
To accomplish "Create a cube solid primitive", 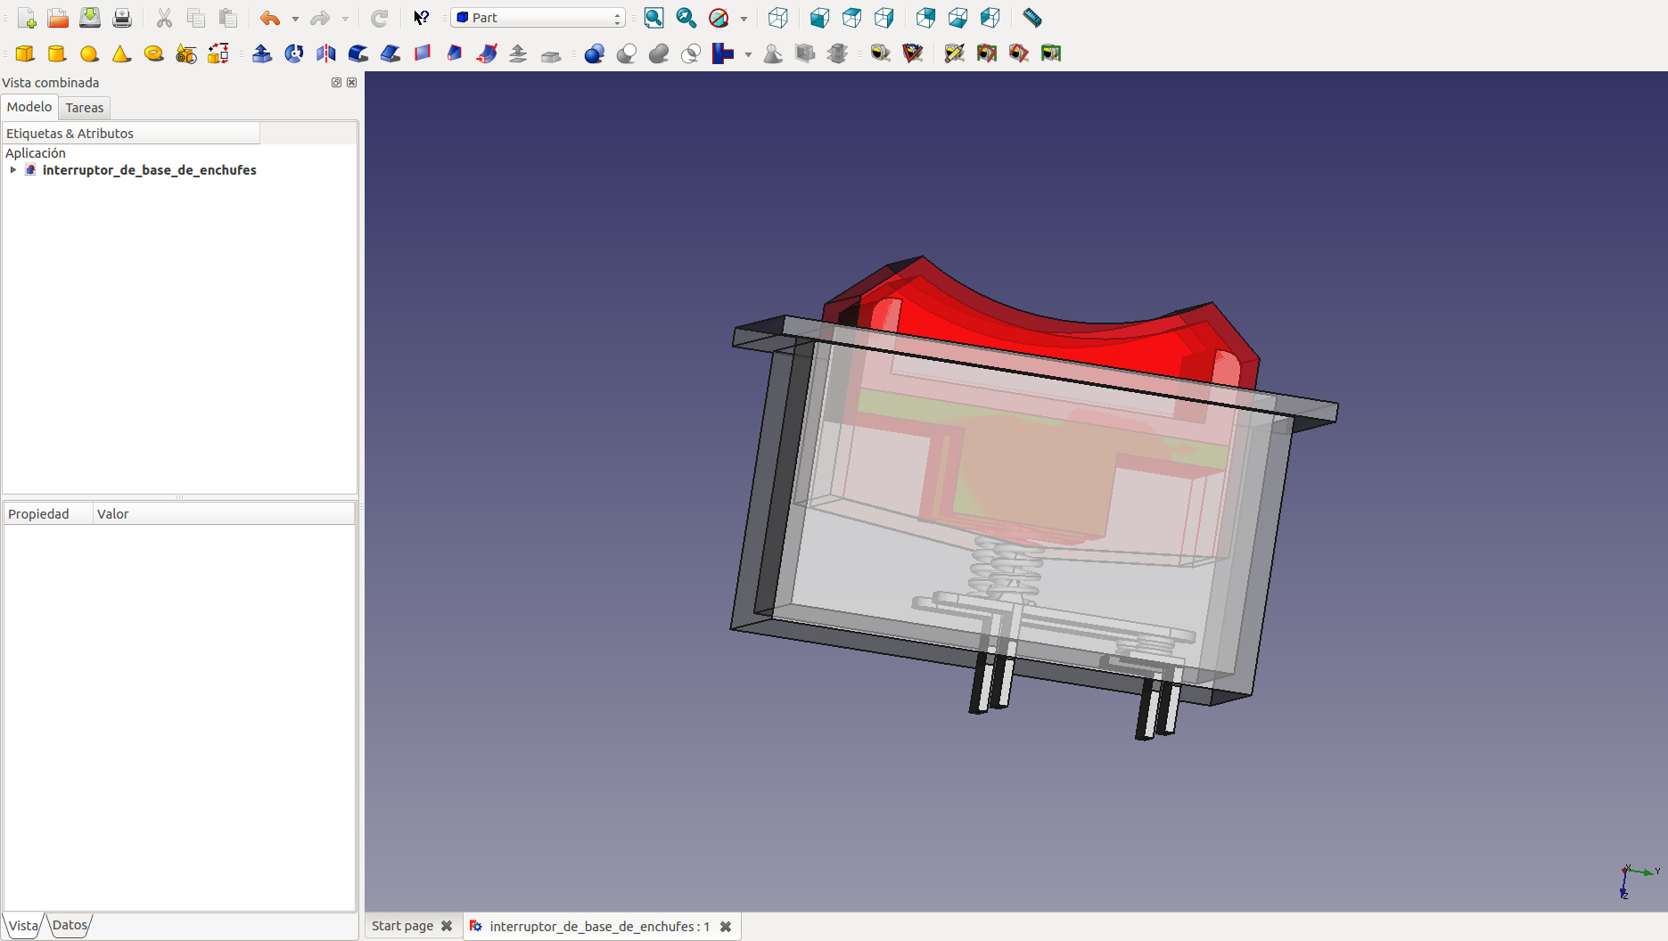I will click(x=25, y=53).
